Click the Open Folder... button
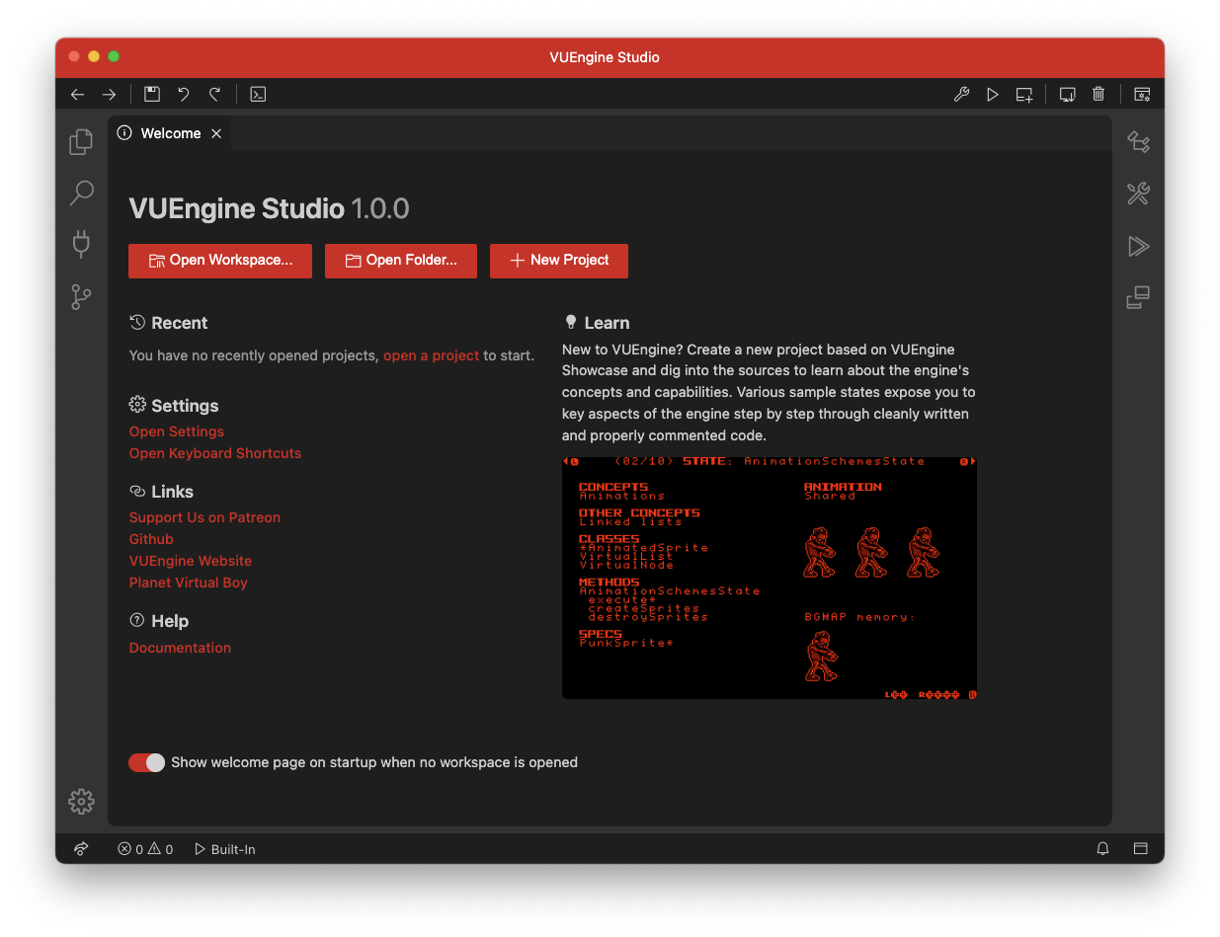The image size is (1220, 937). click(x=401, y=261)
